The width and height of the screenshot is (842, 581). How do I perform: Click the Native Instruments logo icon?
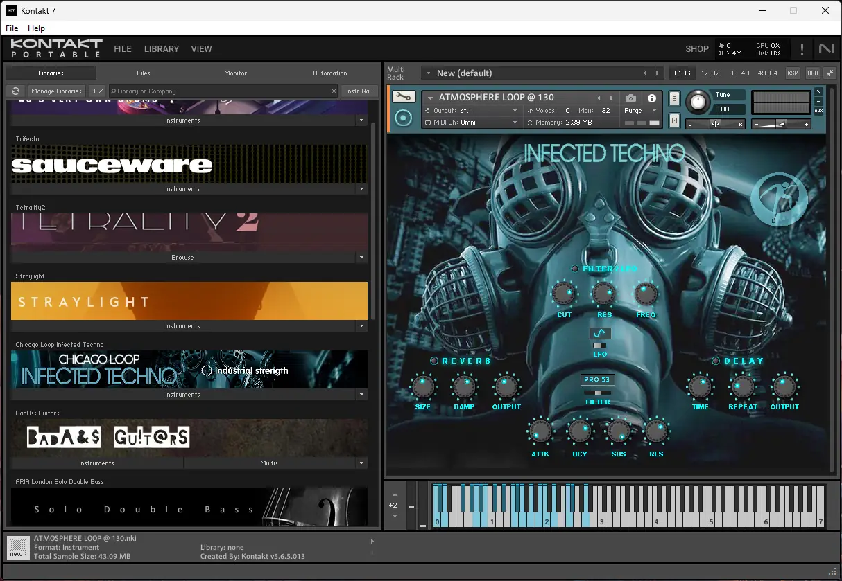pos(825,48)
